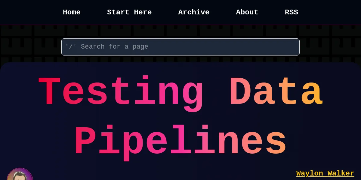The height and width of the screenshot is (180, 361).
Task: Click the author avatar photo
Action: (x=20, y=175)
